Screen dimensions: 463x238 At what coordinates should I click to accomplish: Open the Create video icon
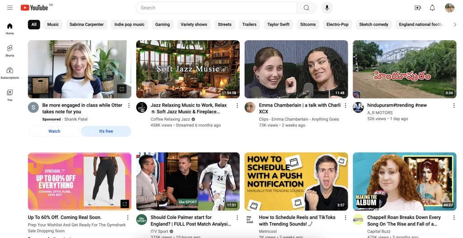coord(417,8)
